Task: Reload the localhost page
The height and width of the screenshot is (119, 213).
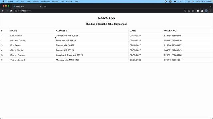Action: (x=11, y=11)
